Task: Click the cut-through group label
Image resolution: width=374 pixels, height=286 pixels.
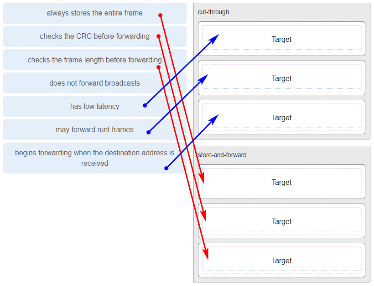Action: (x=213, y=12)
